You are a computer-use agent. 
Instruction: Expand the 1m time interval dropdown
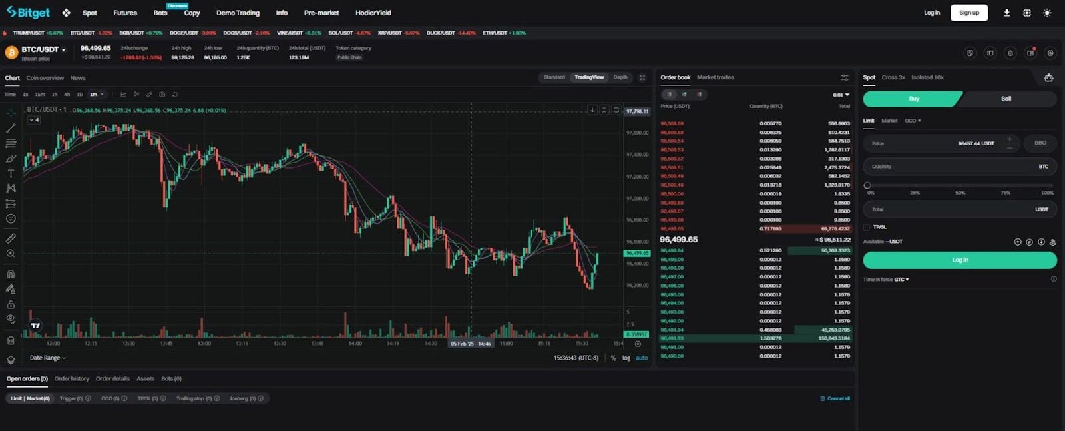coord(97,95)
